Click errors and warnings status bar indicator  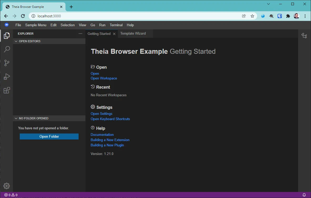11,195
